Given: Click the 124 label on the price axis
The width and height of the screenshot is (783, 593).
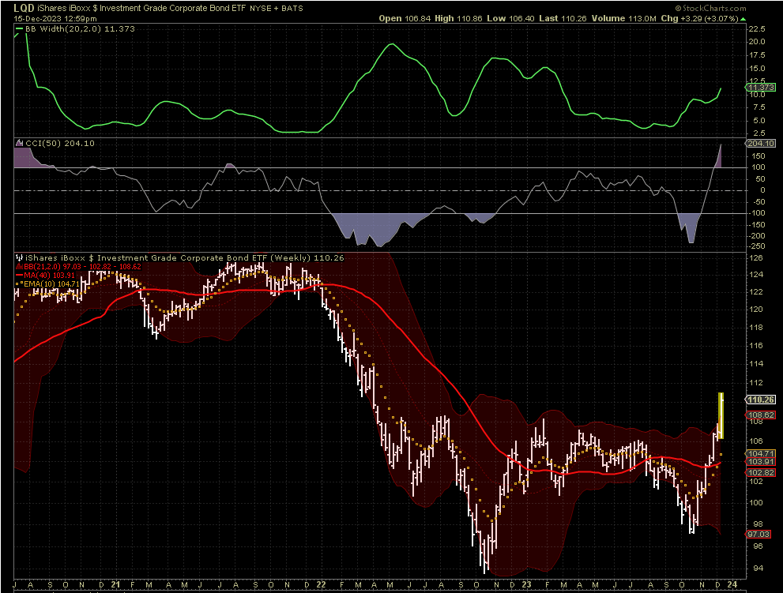Looking at the screenshot, I should pyautogui.click(x=756, y=275).
